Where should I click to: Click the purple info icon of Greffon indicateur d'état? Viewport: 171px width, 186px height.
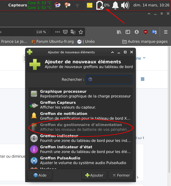[x=34, y=149]
